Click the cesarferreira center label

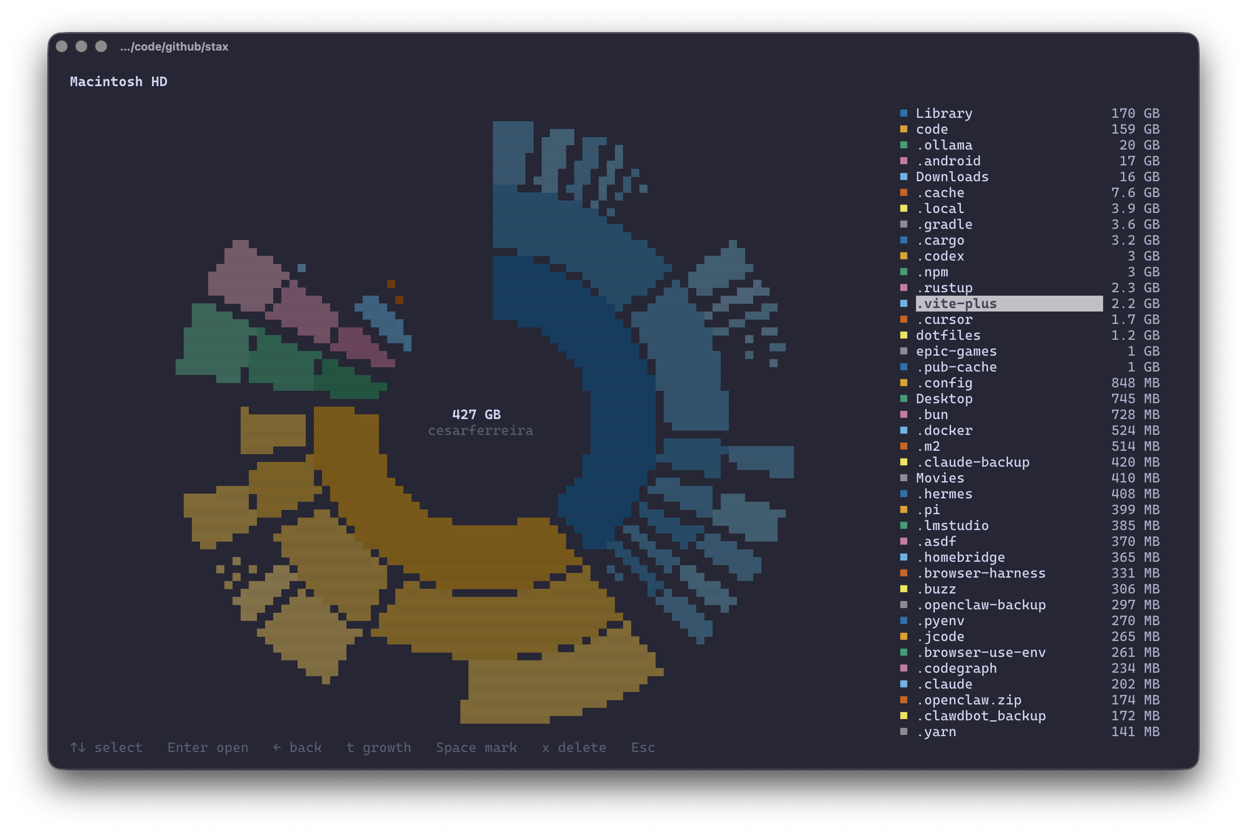[480, 430]
